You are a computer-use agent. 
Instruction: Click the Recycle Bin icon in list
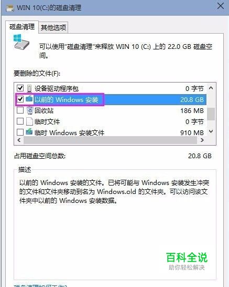pos(30,110)
